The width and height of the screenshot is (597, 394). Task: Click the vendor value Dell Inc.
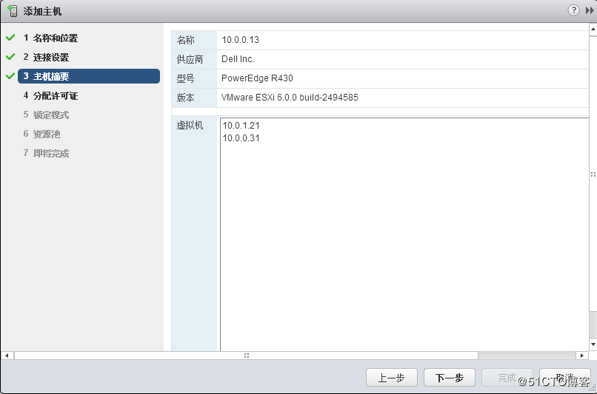pos(238,59)
